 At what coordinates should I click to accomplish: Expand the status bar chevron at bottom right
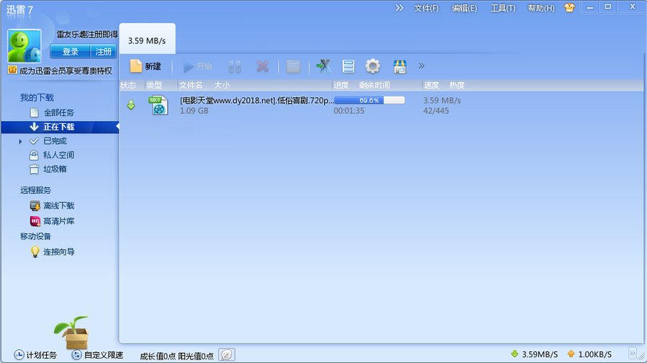(632, 353)
